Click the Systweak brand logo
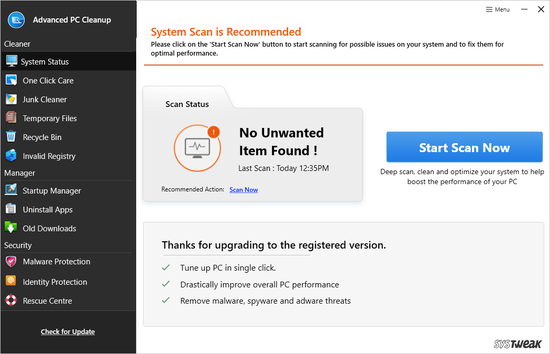This screenshot has width=550, height=354. (x=518, y=344)
